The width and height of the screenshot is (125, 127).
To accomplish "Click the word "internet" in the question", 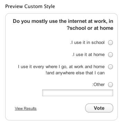I will [x=77, y=21].
